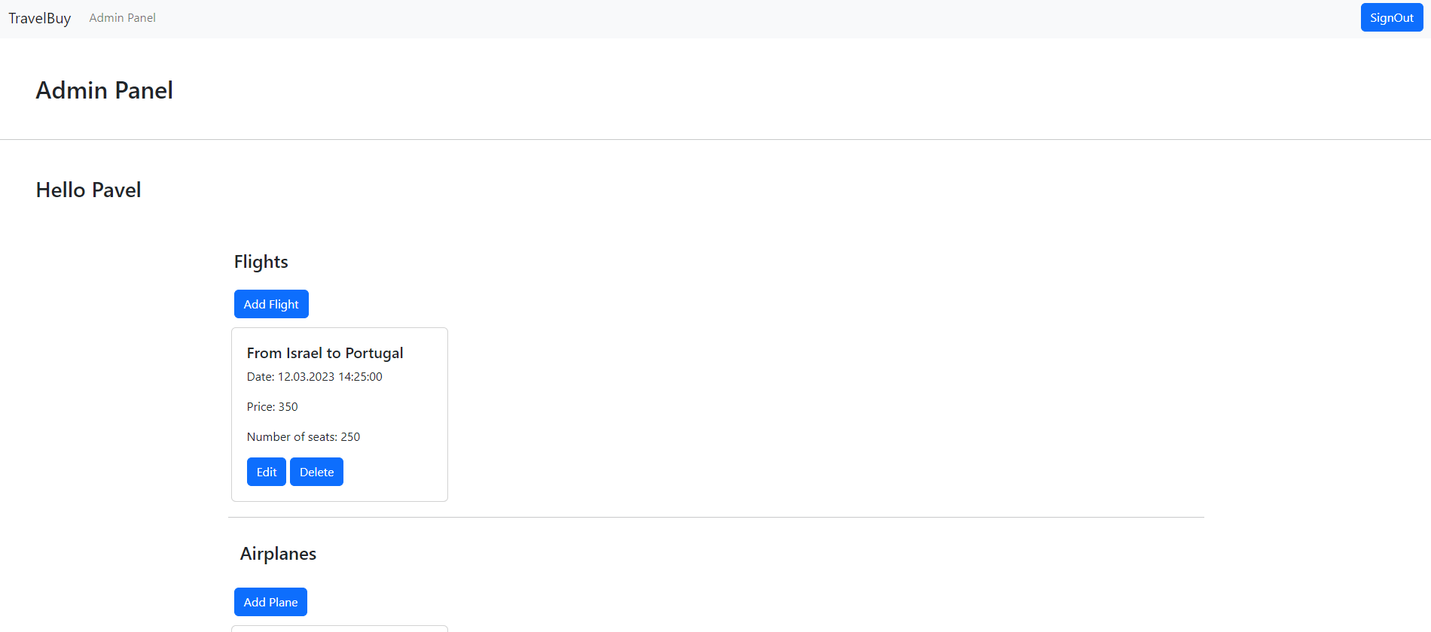1431x632 pixels.
Task: Click the Hello Pavel greeting text
Action: pos(88,190)
